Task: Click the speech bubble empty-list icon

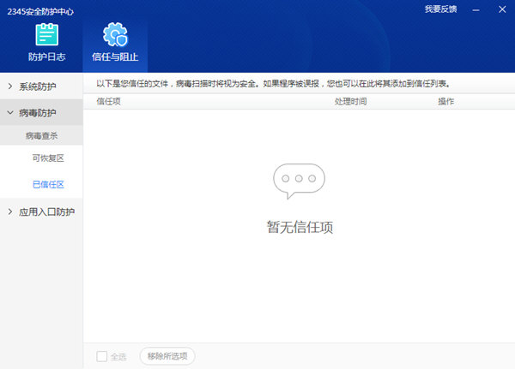Action: click(x=299, y=182)
